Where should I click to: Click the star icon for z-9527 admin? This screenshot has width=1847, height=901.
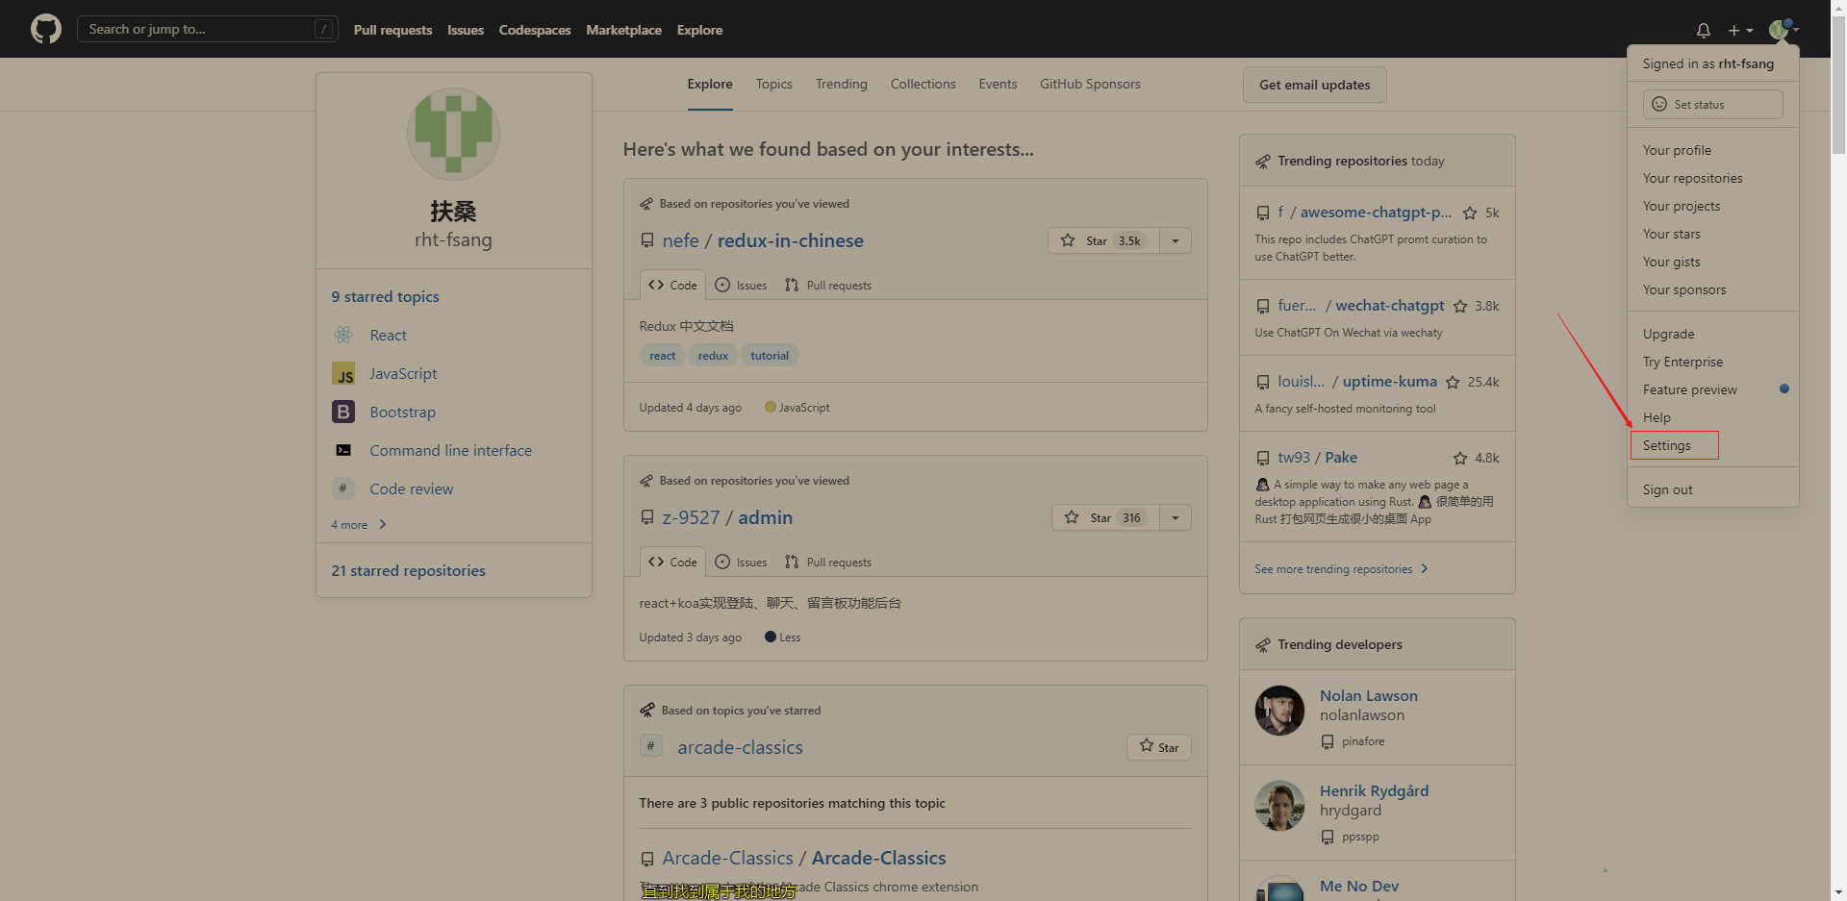[1072, 517]
